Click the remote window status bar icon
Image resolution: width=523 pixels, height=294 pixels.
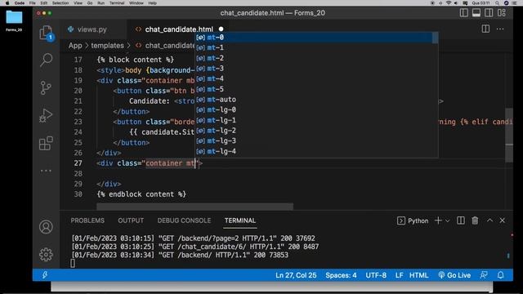pos(45,275)
